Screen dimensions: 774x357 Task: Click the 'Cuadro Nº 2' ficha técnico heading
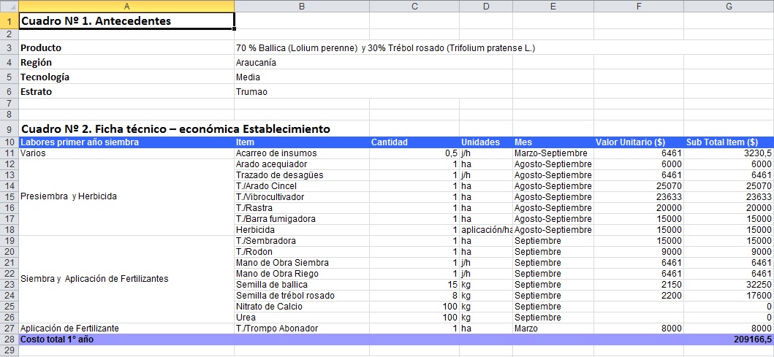point(175,129)
